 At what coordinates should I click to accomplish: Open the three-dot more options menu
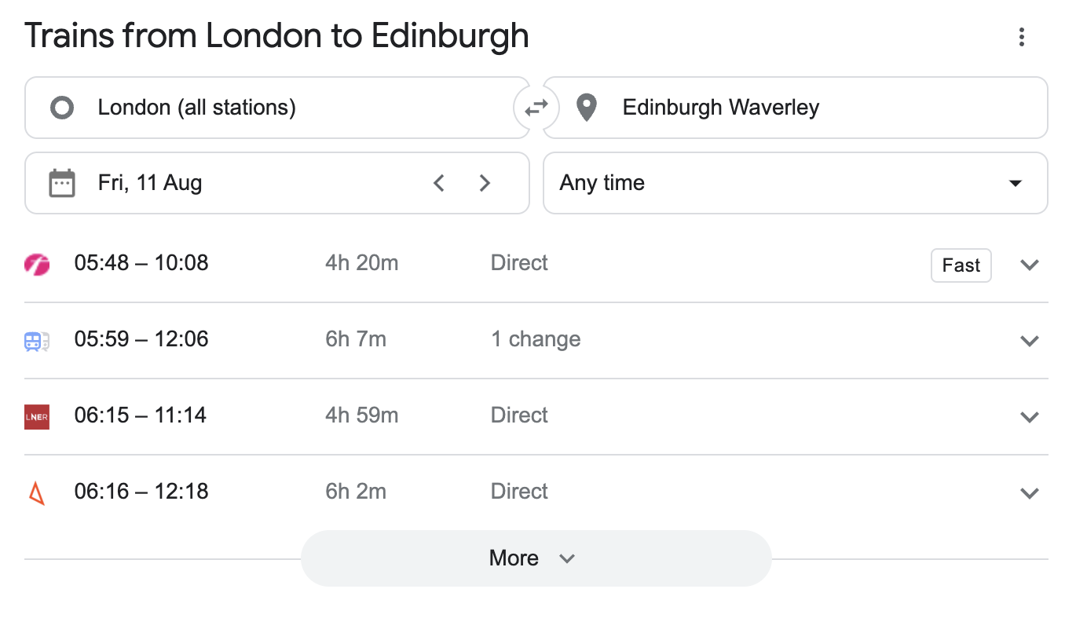(1021, 37)
